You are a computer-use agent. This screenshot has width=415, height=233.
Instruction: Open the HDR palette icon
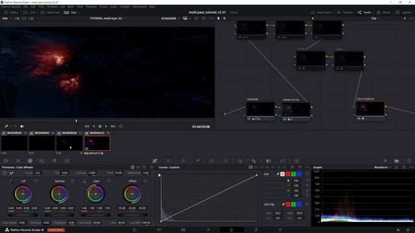pos(42,161)
